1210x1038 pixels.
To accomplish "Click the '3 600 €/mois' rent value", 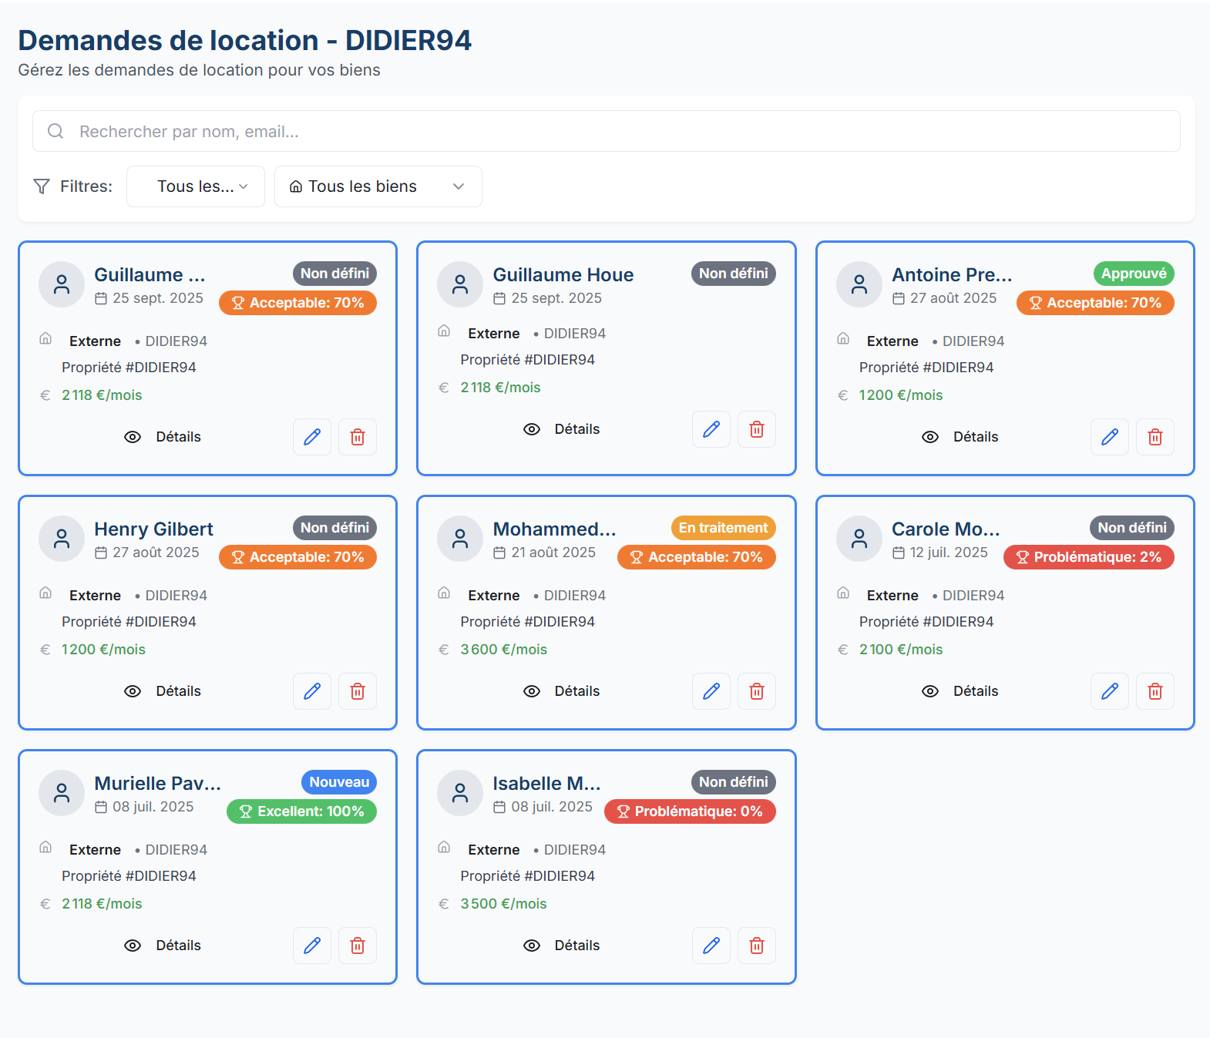I will click(x=504, y=650).
